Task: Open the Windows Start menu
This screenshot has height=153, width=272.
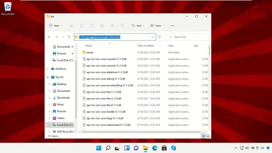Action: (x=99, y=148)
